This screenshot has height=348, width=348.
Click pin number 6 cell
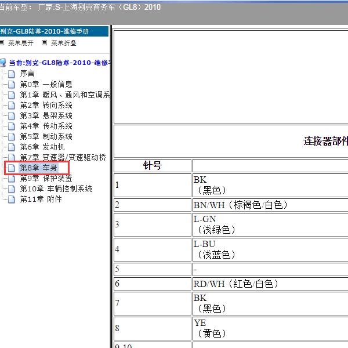tap(153, 284)
